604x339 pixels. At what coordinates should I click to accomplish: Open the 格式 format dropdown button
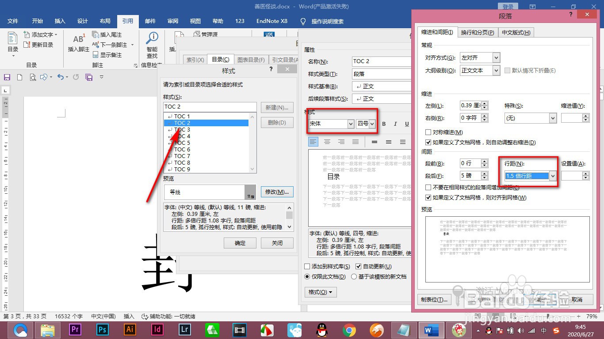coord(321,292)
